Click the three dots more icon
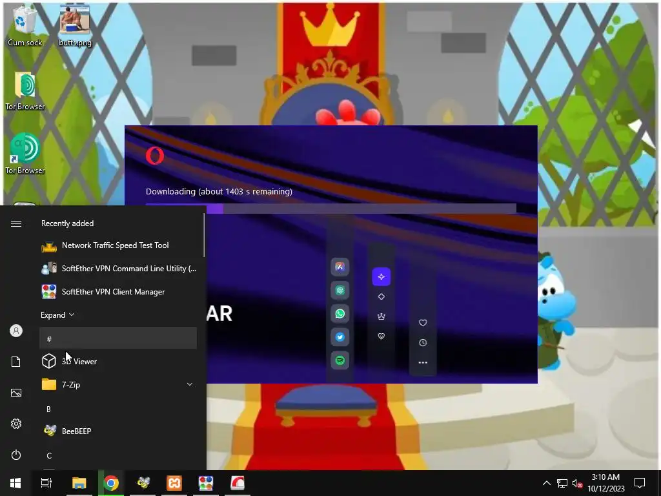The height and width of the screenshot is (496, 661). [x=423, y=362]
